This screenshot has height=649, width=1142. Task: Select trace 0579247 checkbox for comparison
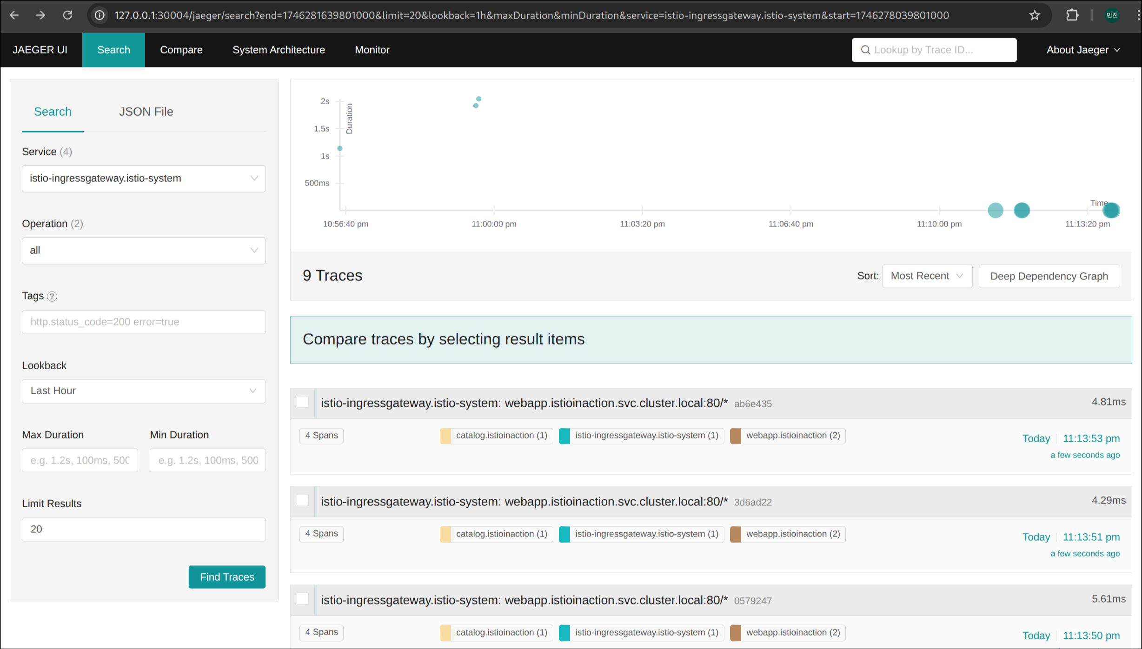pos(303,599)
